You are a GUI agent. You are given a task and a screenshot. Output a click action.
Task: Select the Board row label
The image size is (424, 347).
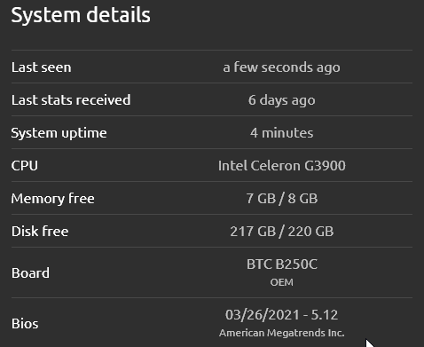[30, 273]
